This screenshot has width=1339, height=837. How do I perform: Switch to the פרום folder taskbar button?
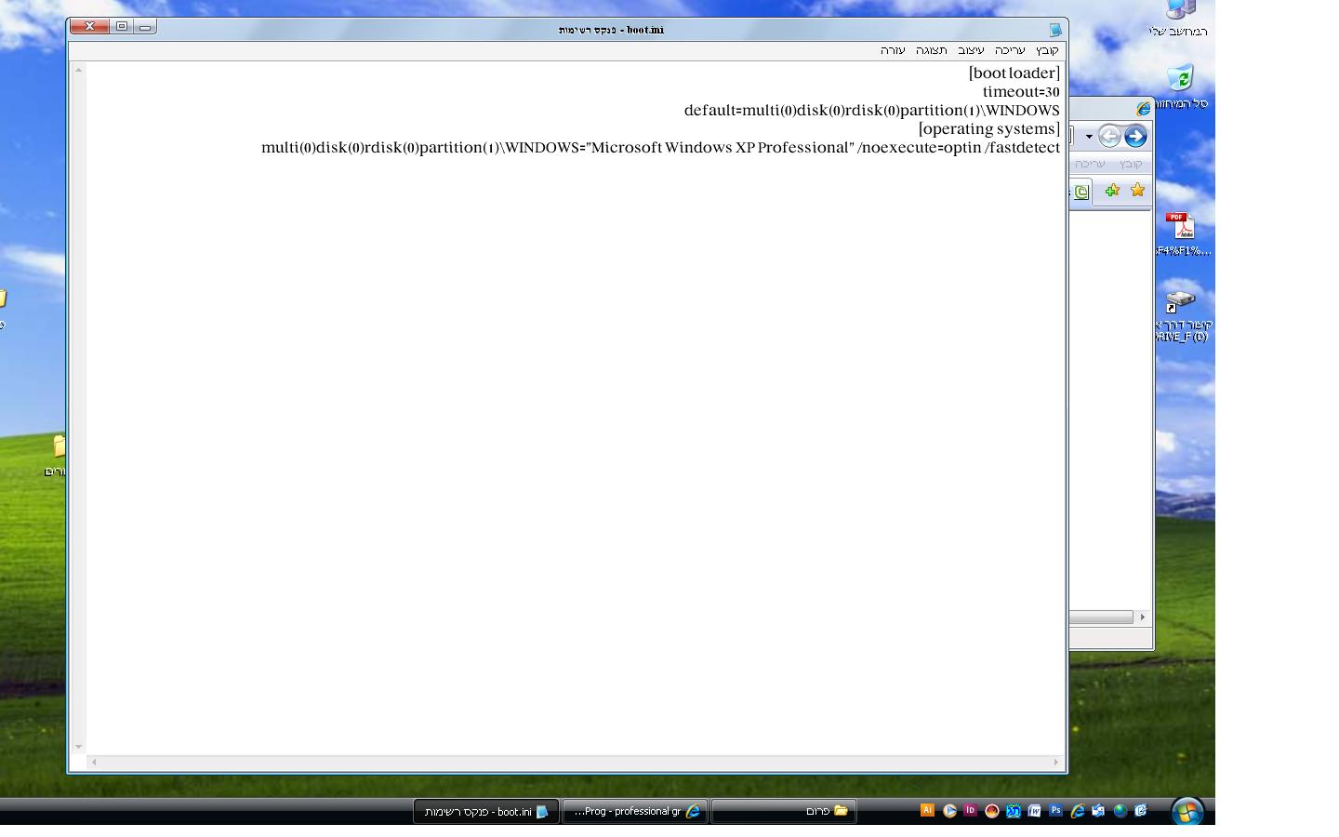pos(784,812)
